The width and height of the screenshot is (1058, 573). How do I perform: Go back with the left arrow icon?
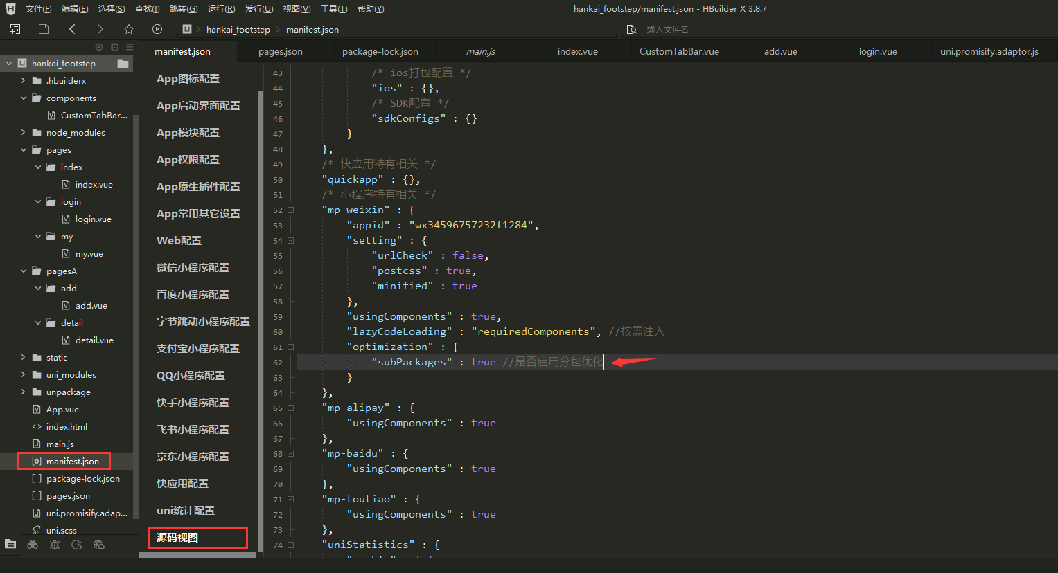[x=72, y=29]
